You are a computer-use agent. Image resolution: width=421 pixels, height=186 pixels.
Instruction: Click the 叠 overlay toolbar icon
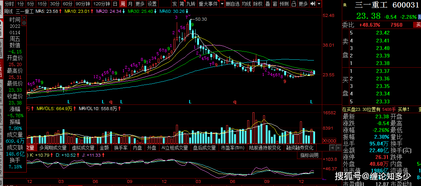268,4
